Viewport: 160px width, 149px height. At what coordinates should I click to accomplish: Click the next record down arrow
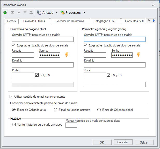[25, 12]
